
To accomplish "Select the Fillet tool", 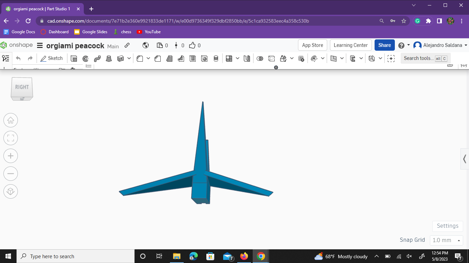I will coord(140,59).
